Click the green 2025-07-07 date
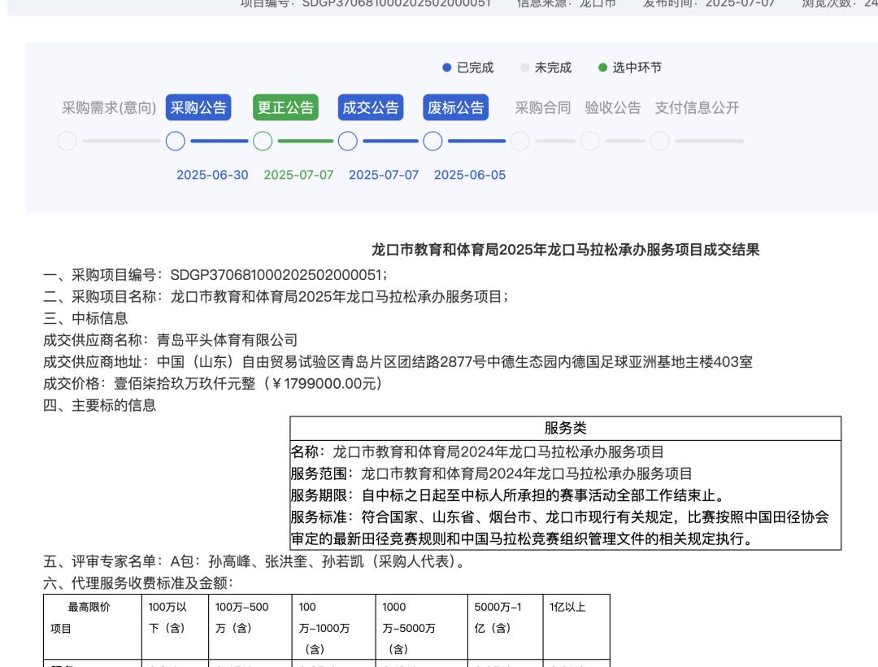The image size is (878, 667). click(x=298, y=175)
